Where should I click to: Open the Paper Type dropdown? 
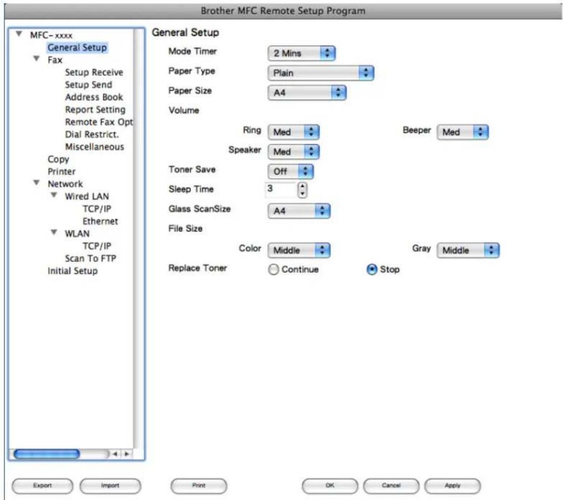point(321,73)
